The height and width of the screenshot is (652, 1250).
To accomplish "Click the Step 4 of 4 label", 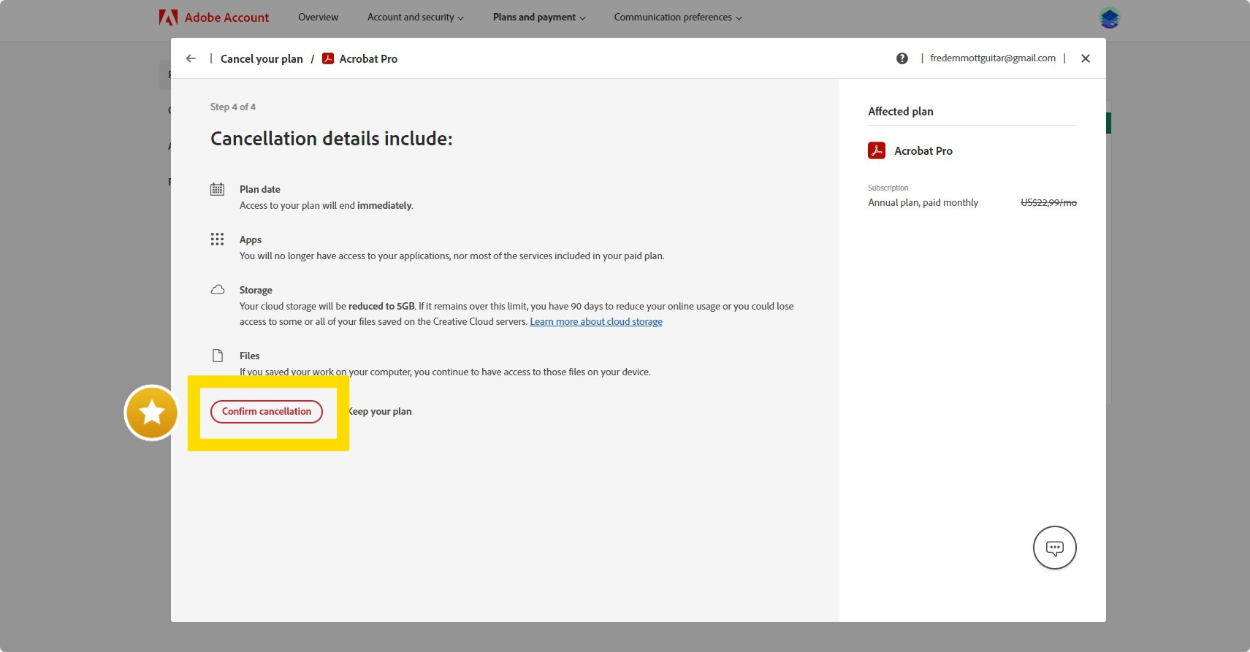I will click(233, 107).
